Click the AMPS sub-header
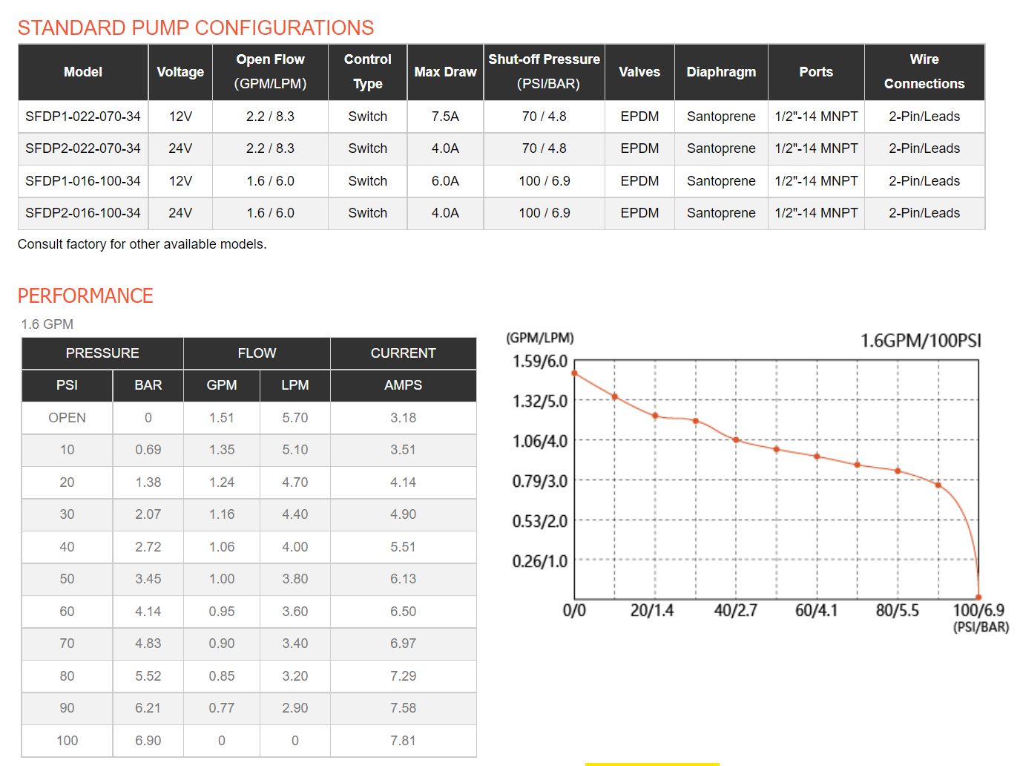 tap(404, 385)
